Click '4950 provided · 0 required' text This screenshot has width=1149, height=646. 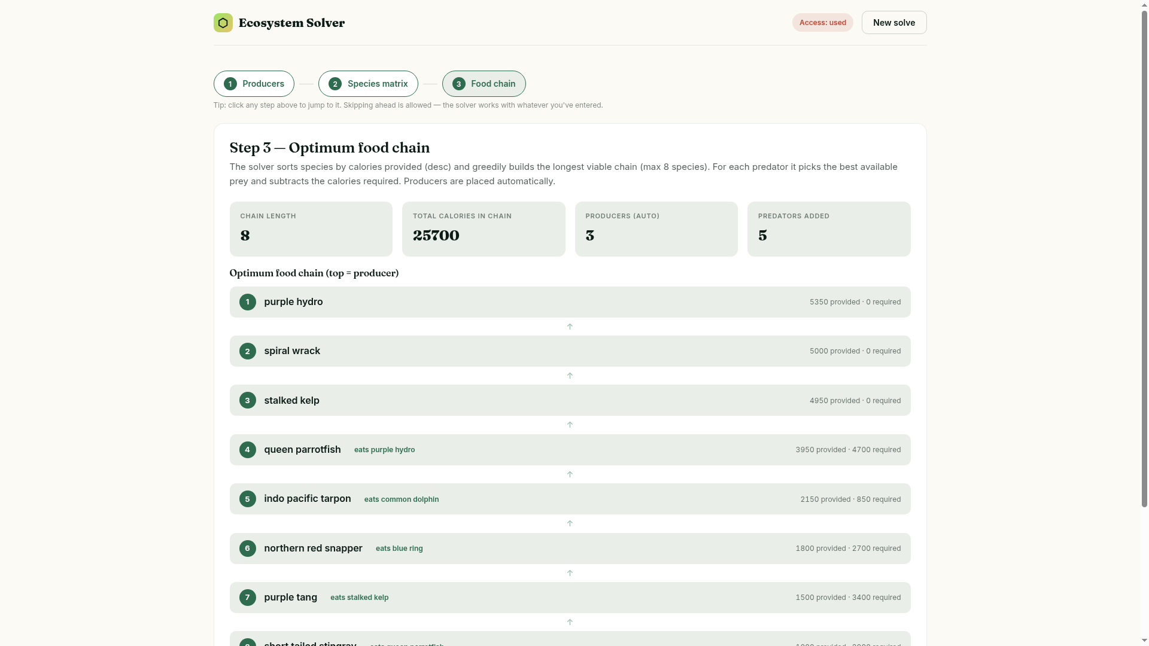click(855, 401)
